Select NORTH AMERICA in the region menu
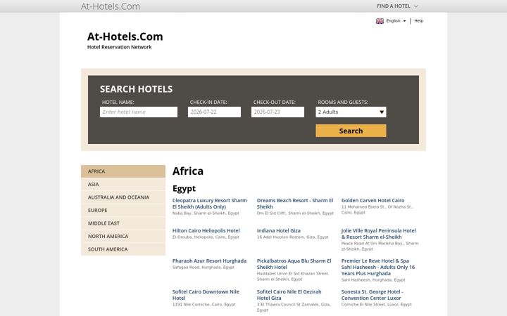Image resolution: width=507 pixels, height=316 pixels. coord(123,237)
